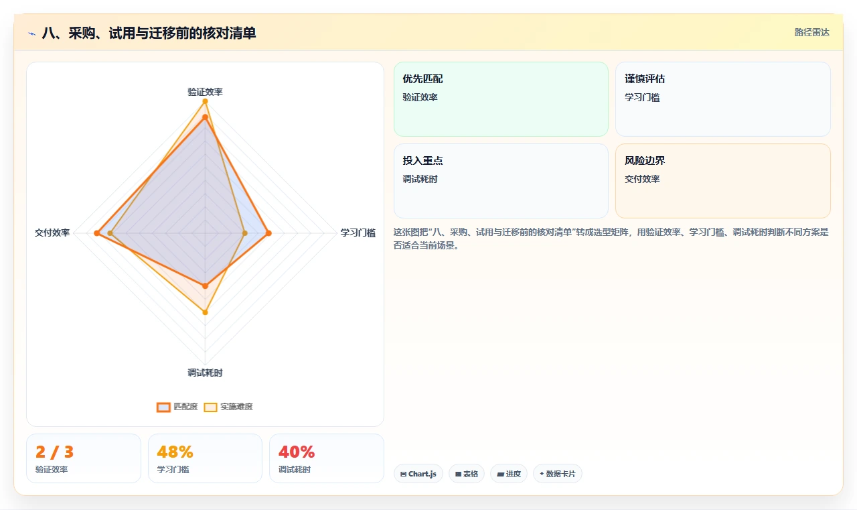Click the 调试耗时 radar axis label

click(205, 373)
